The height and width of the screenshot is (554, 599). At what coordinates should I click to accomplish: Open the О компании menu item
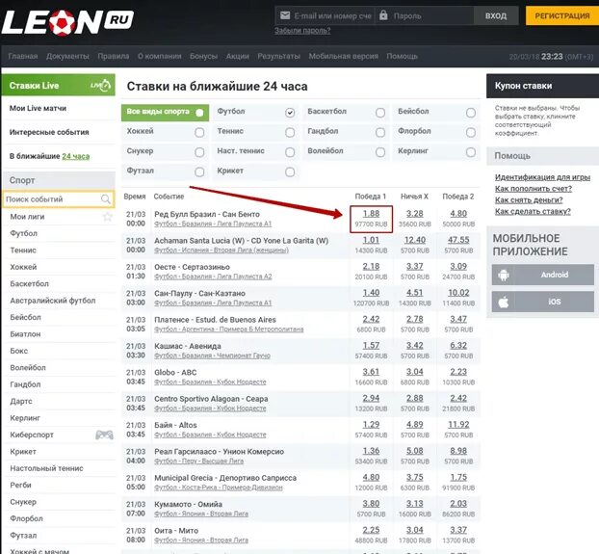160,56
